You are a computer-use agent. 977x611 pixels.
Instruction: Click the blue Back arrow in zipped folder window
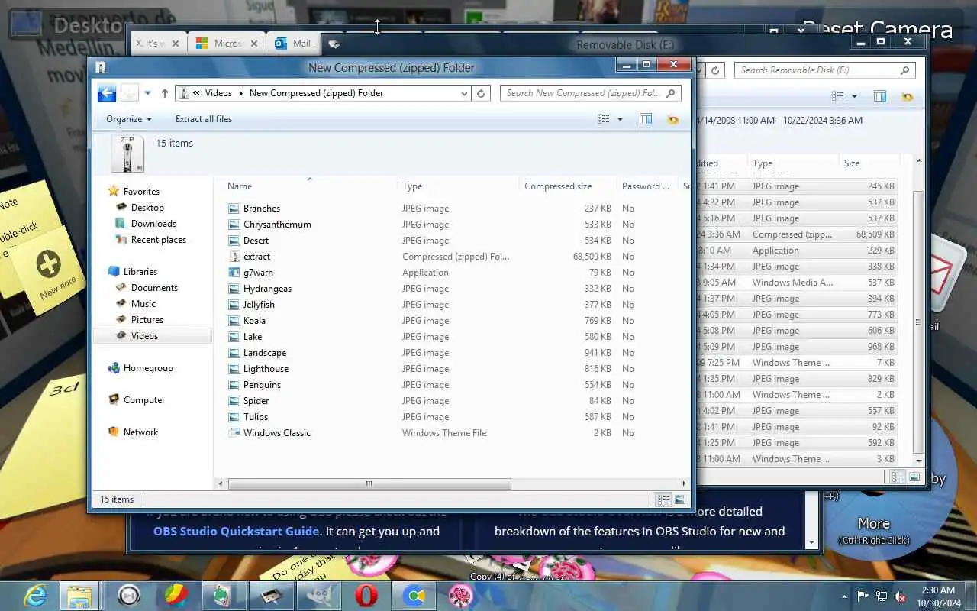pyautogui.click(x=107, y=93)
